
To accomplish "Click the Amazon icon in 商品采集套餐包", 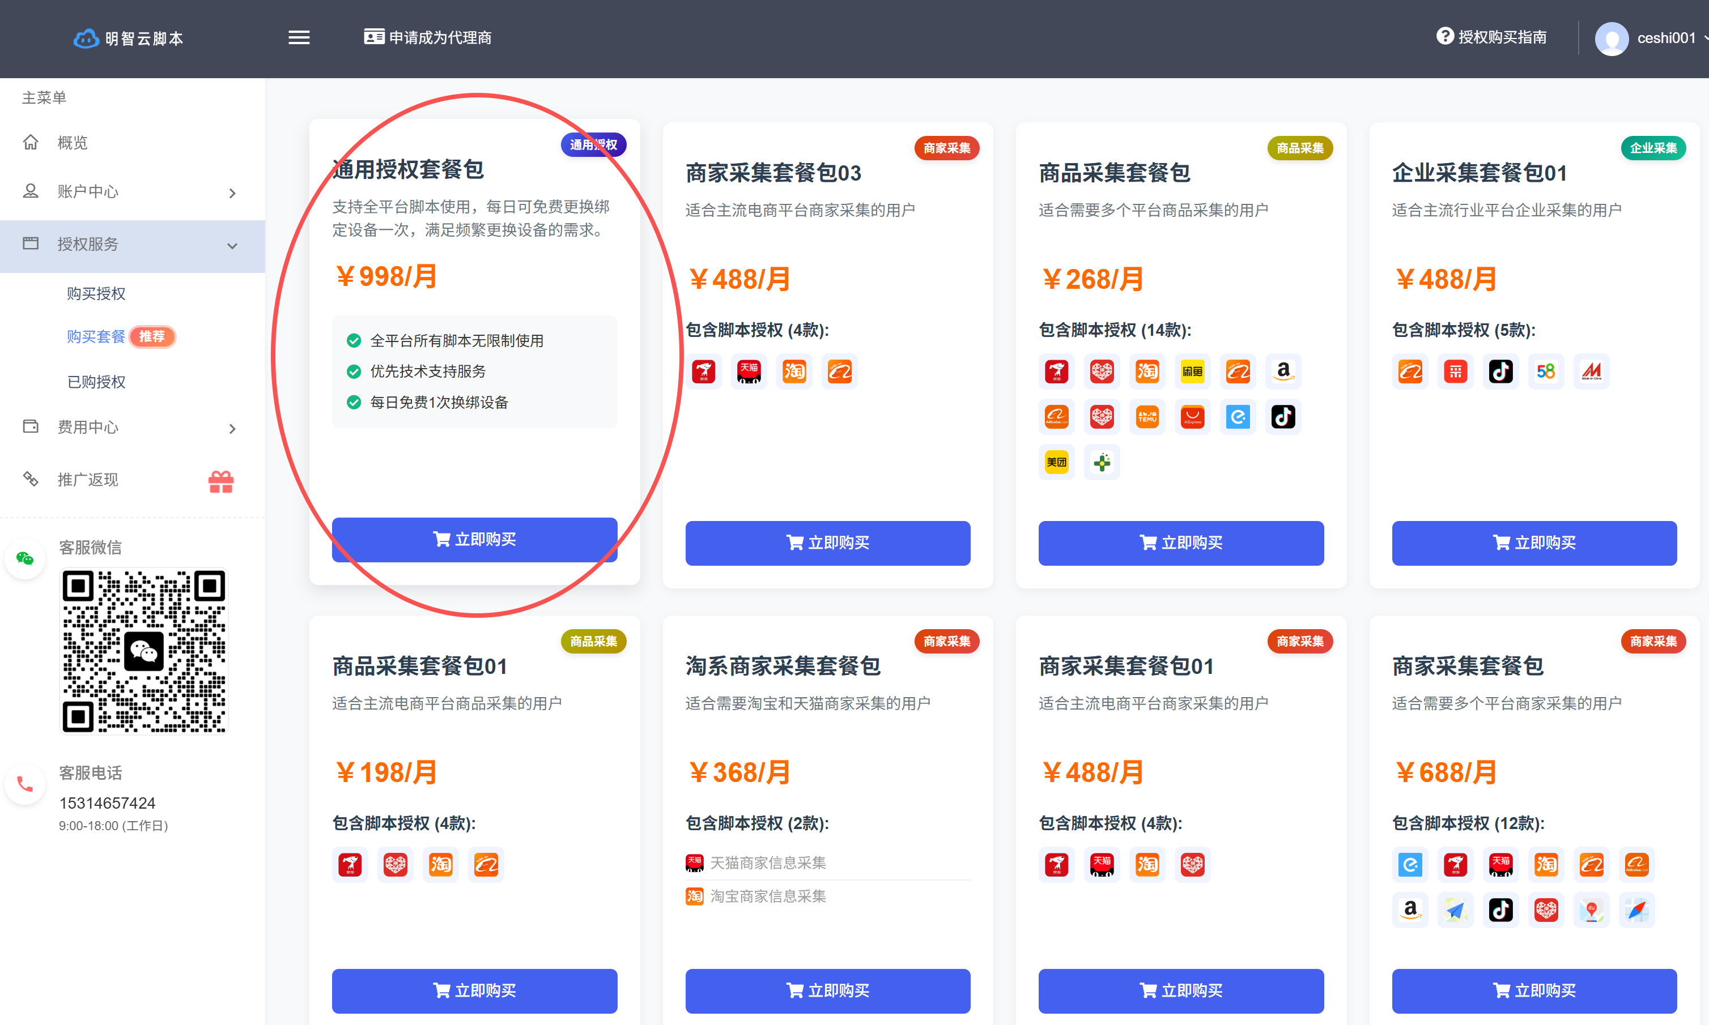I will [1283, 371].
